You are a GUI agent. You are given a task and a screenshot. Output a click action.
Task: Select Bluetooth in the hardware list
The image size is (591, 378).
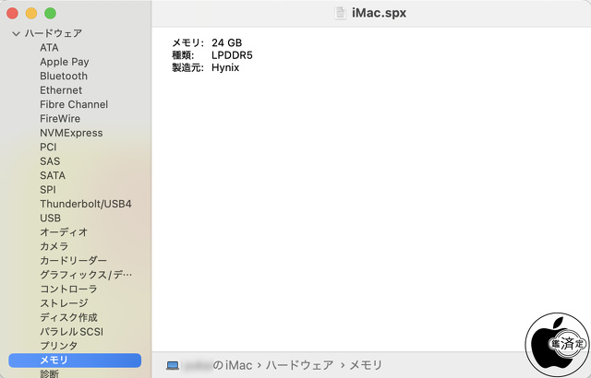pos(64,77)
